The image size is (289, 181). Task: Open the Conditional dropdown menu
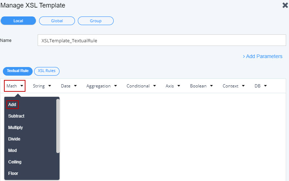point(141,86)
